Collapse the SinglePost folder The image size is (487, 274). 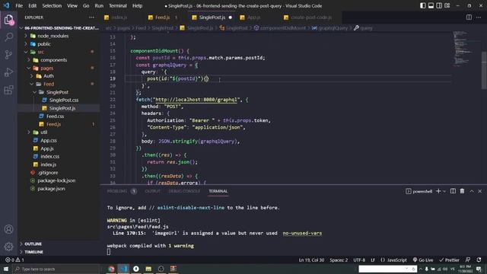click(x=57, y=92)
